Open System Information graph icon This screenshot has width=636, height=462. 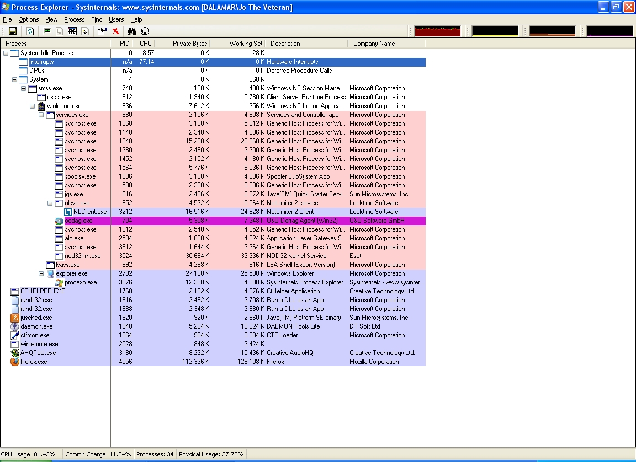pos(47,31)
